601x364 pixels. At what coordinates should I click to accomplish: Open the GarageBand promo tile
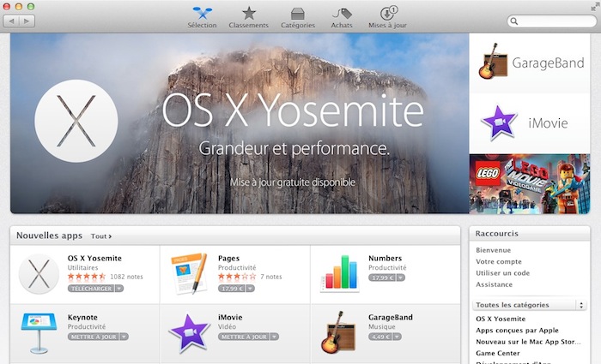tap(530, 63)
